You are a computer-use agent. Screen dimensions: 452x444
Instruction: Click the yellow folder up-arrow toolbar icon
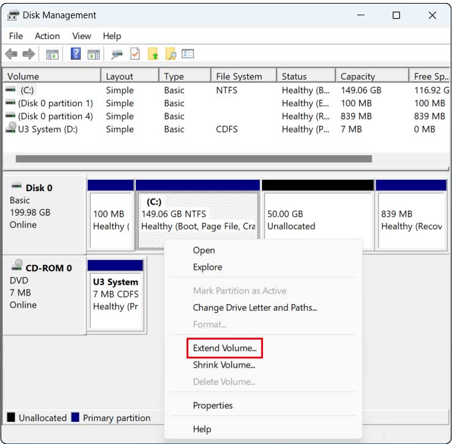pyautogui.click(x=153, y=54)
